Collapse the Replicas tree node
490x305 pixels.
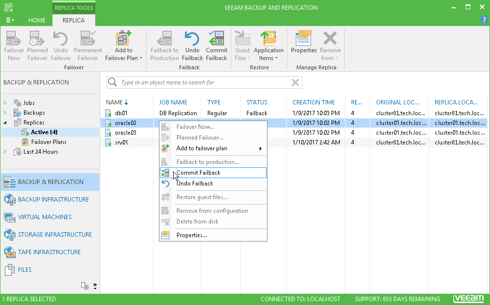5,122
